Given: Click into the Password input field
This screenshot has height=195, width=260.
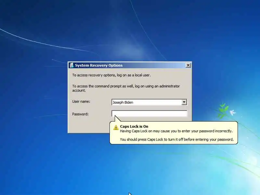Looking at the screenshot, I should click(x=149, y=113).
